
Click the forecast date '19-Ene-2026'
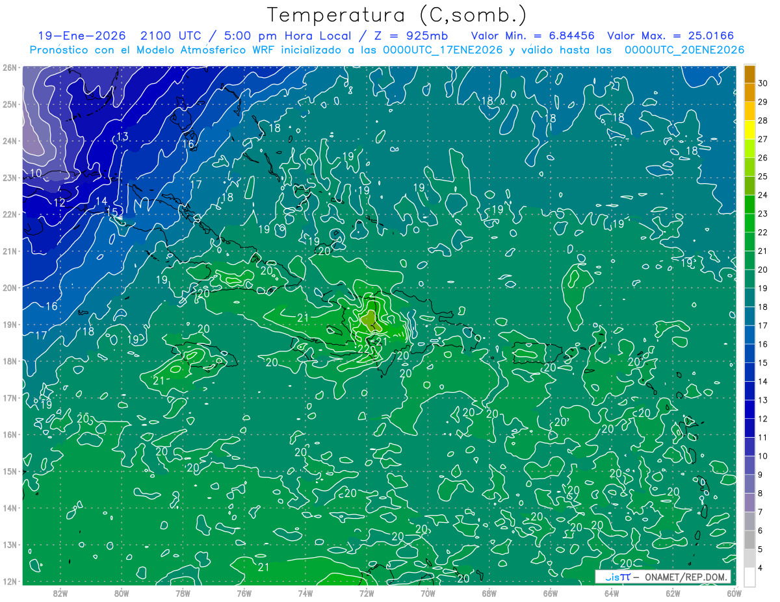pyautogui.click(x=81, y=36)
